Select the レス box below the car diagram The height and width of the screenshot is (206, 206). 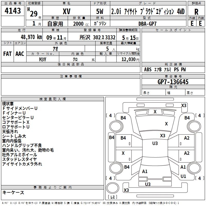tap(112, 197)
